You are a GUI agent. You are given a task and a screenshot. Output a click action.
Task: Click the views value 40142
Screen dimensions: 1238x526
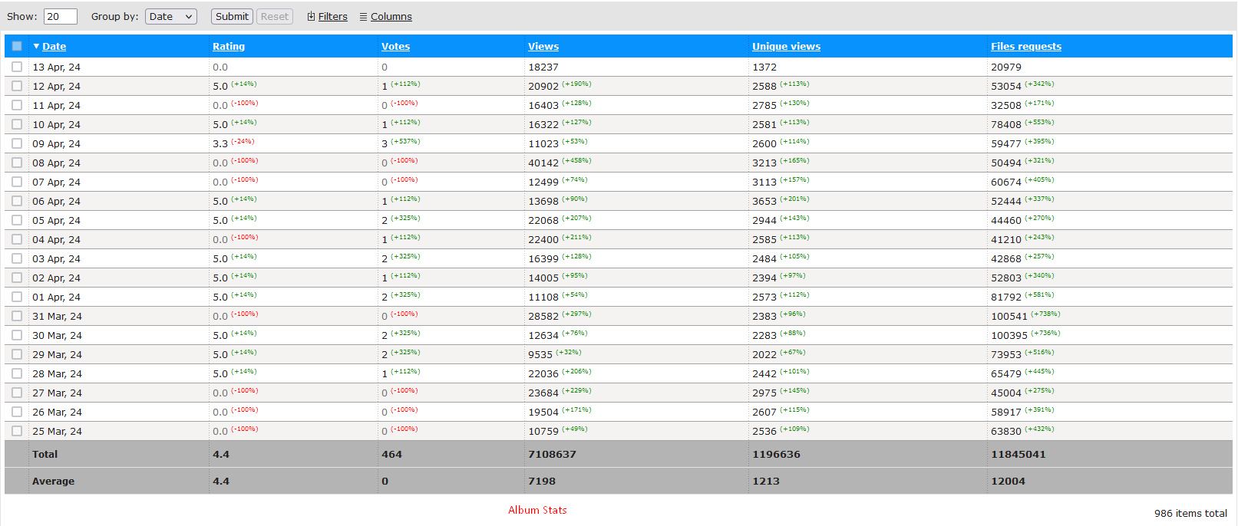click(x=543, y=163)
